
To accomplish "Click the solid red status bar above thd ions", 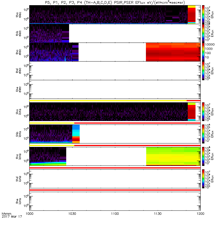I will (x=115, y=168).
